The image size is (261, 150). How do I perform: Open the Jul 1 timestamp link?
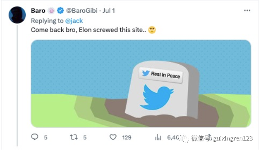(x=108, y=11)
